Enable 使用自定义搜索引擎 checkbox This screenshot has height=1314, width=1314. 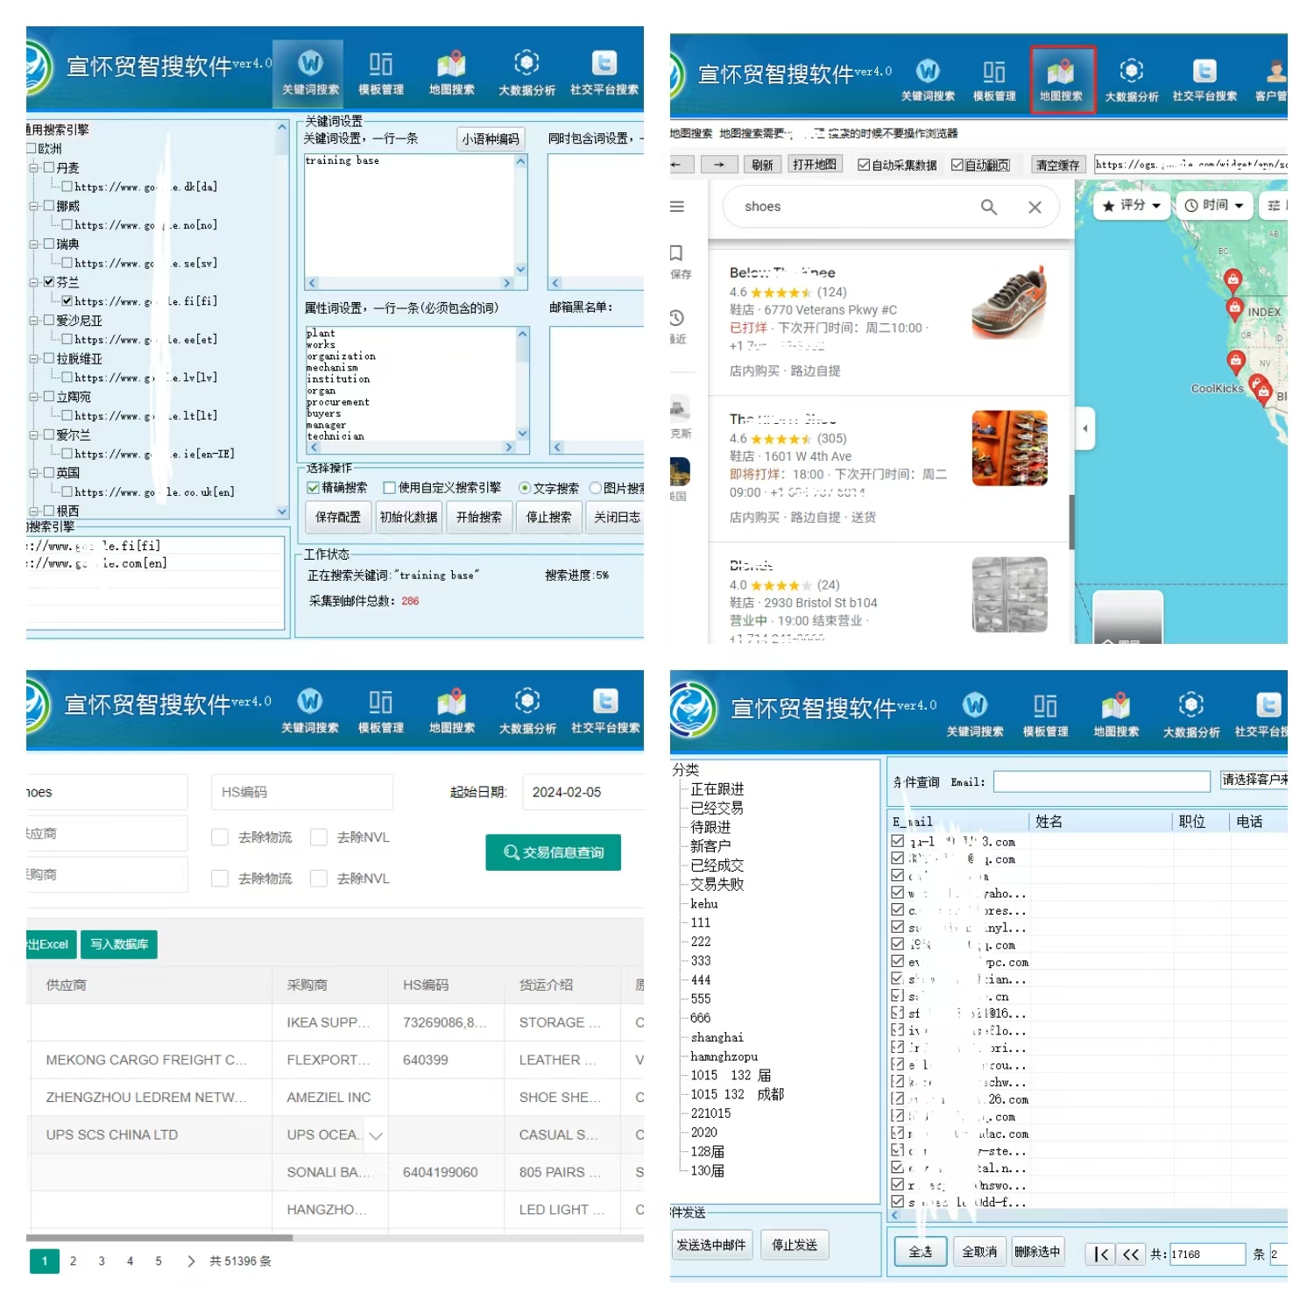click(390, 487)
